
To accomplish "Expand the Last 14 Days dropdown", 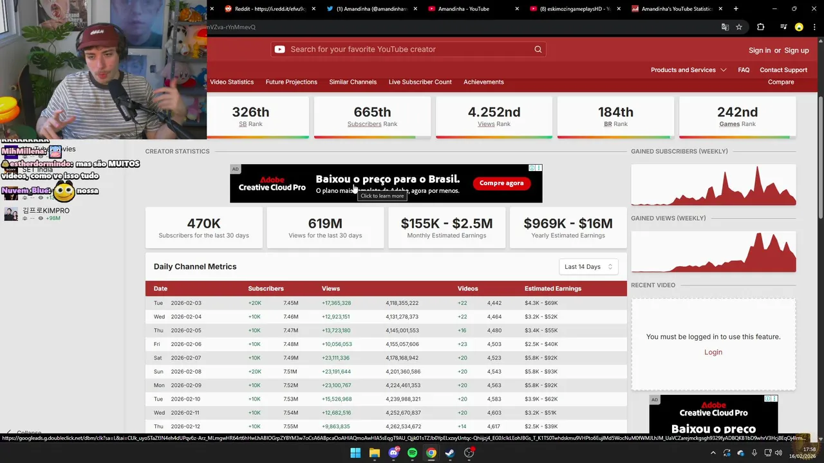I will coord(588,266).
